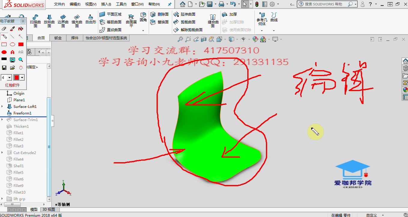
Task: Open the 编辑(E) menu
Action: click(x=75, y=4)
